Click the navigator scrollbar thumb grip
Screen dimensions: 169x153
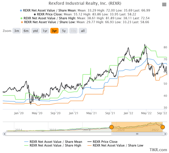point(137,134)
